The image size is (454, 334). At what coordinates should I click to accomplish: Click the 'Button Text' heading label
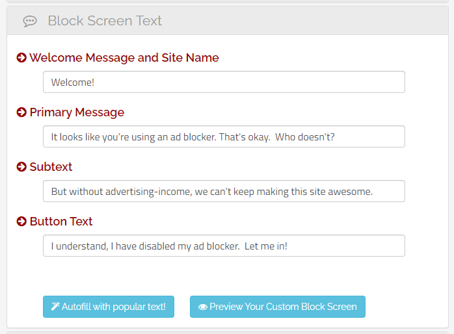click(61, 222)
